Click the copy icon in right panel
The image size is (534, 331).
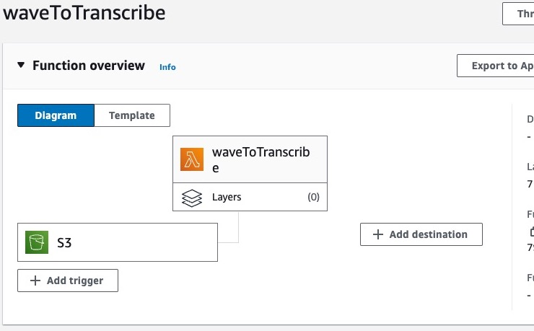(532, 231)
